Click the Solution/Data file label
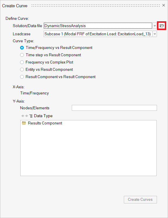 (x=27, y=26)
